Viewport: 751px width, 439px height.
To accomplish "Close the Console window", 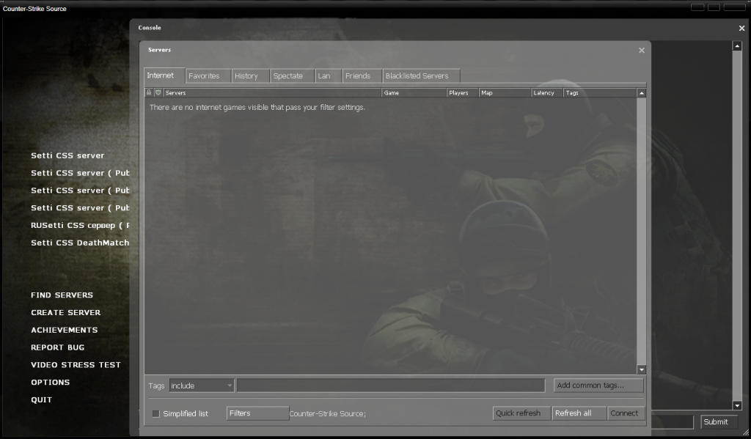I will pos(741,29).
